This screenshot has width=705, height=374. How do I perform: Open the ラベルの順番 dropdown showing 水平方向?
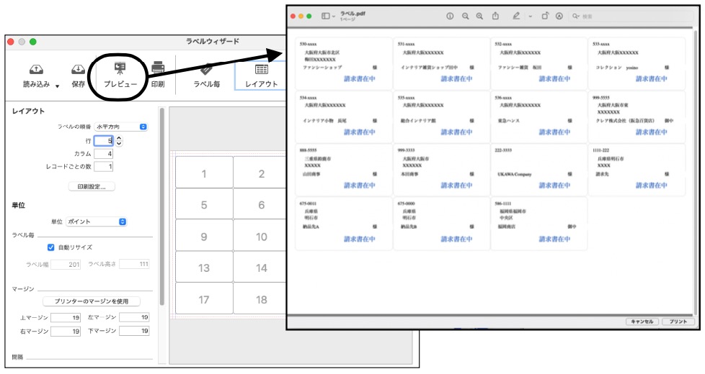[121, 127]
